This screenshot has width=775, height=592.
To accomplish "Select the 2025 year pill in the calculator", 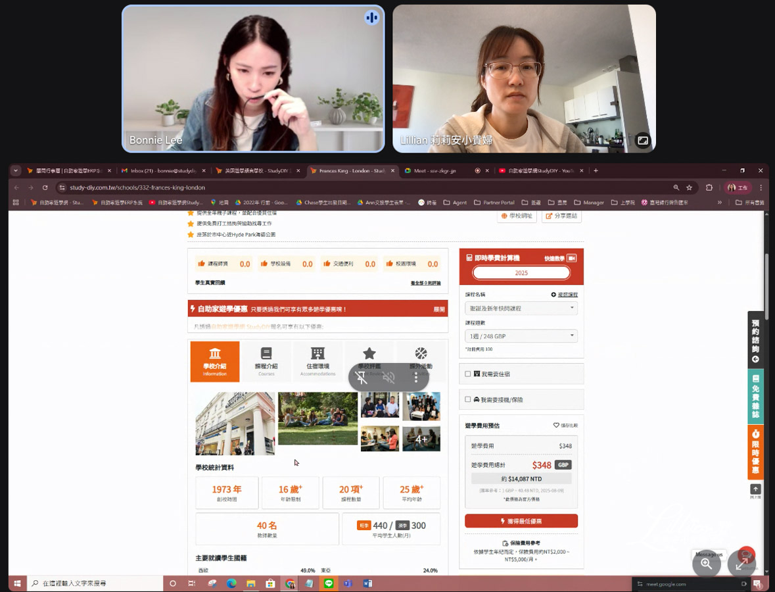I will (x=521, y=272).
